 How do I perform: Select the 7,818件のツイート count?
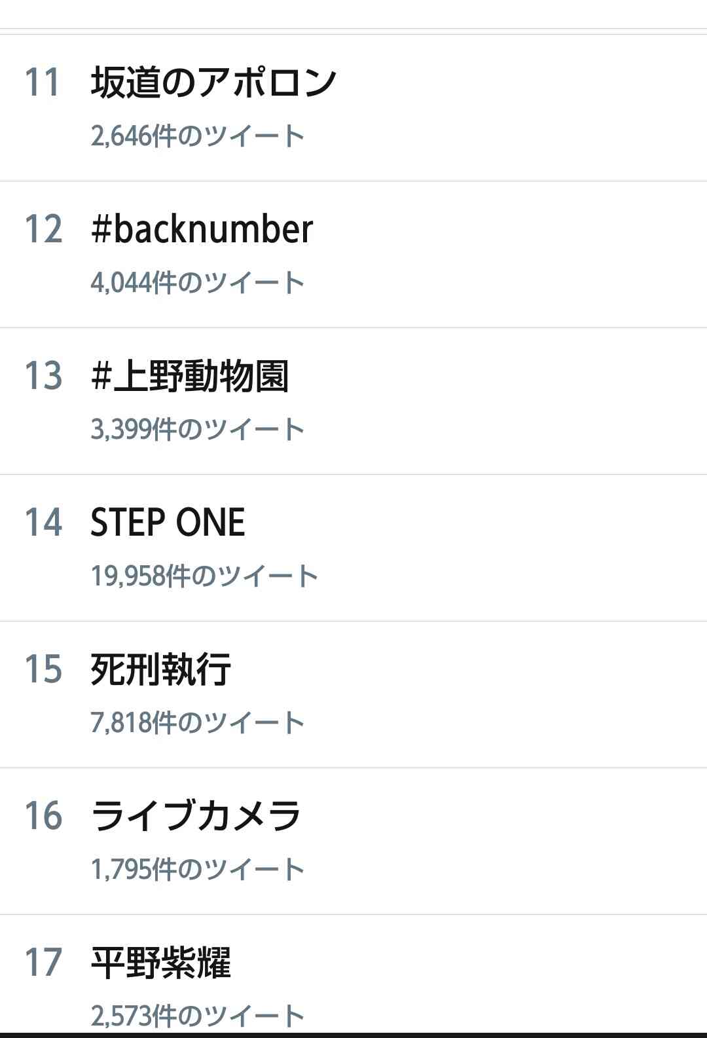coord(198,722)
